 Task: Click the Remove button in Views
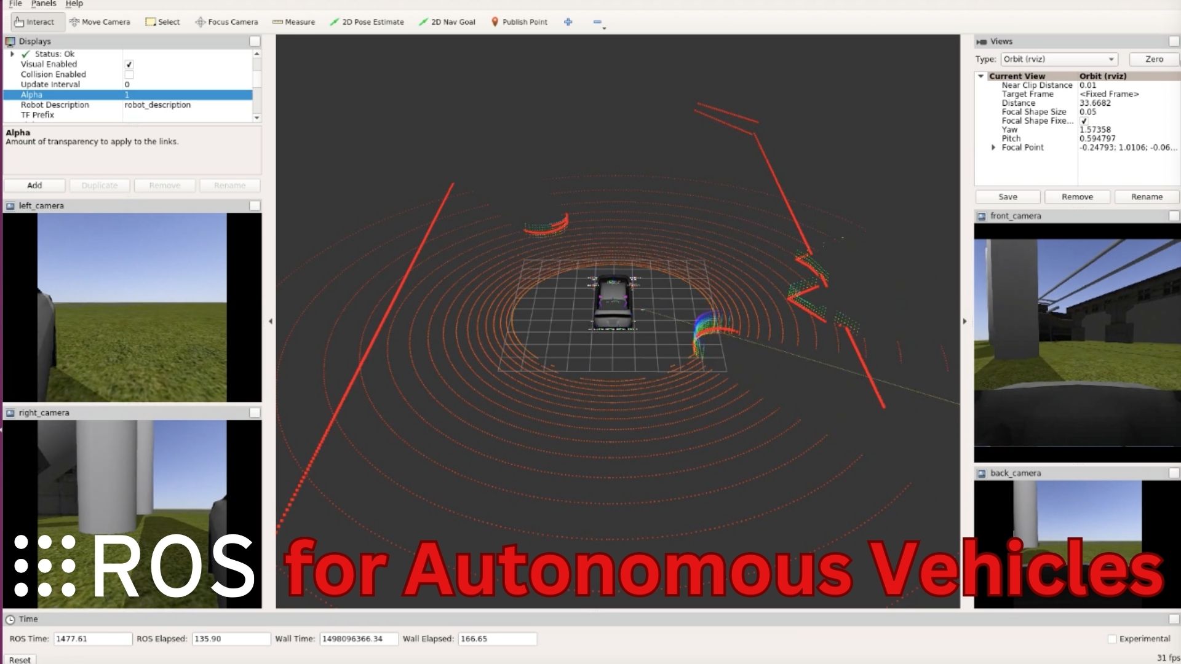tap(1077, 197)
